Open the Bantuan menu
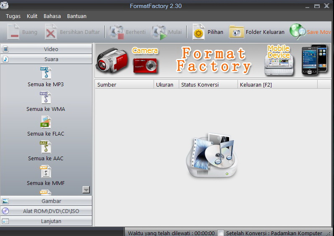The height and width of the screenshot is (236, 334). tap(77, 16)
